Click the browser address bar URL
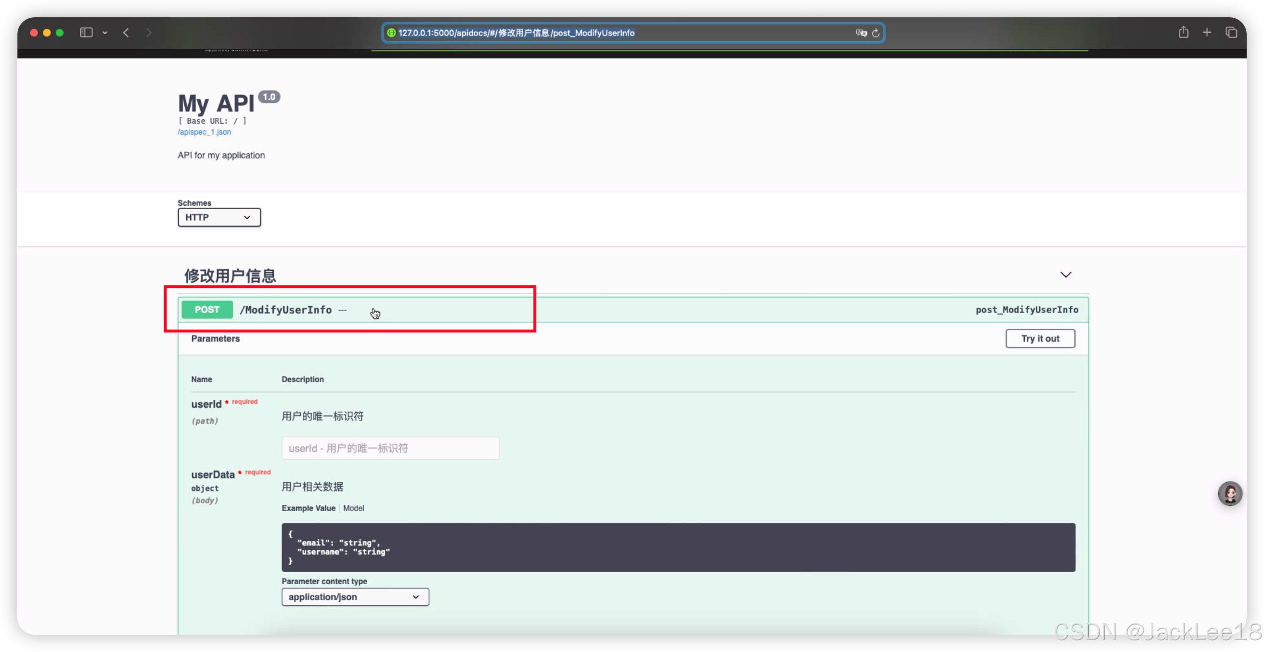Image resolution: width=1264 pixels, height=652 pixels. (x=516, y=33)
